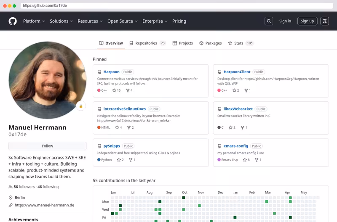The height and width of the screenshot is (222, 337).
Task: Select the Overview tab
Action: pos(111,43)
